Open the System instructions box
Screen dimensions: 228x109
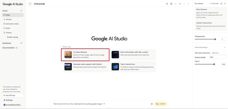[x=211, y=25]
